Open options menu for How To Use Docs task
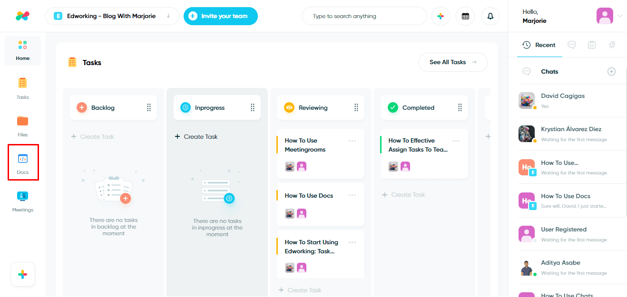 (352, 195)
